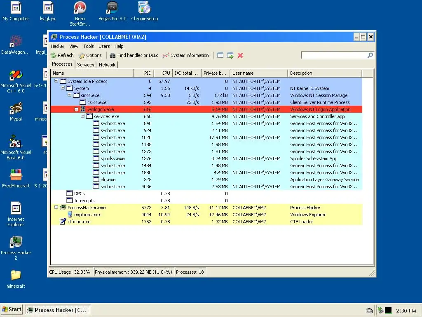Select the winlogon.exe process icon
The height and width of the screenshot is (317, 422).
click(x=83, y=109)
